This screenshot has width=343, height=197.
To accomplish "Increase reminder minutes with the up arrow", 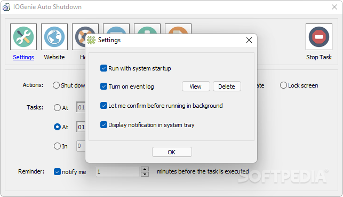I will coord(145,169).
